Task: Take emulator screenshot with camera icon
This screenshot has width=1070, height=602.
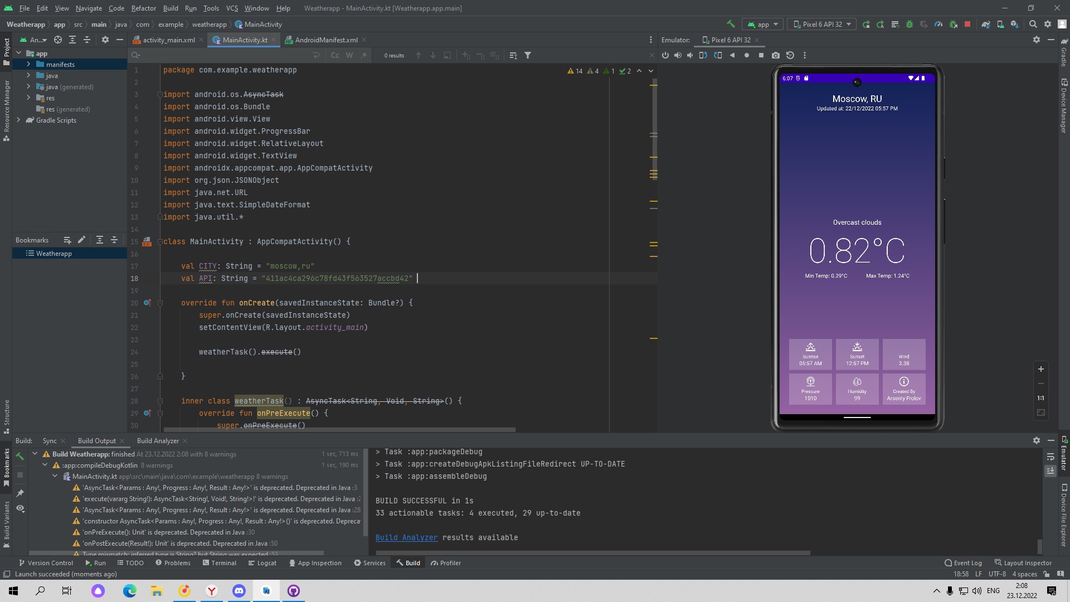Action: [775, 55]
